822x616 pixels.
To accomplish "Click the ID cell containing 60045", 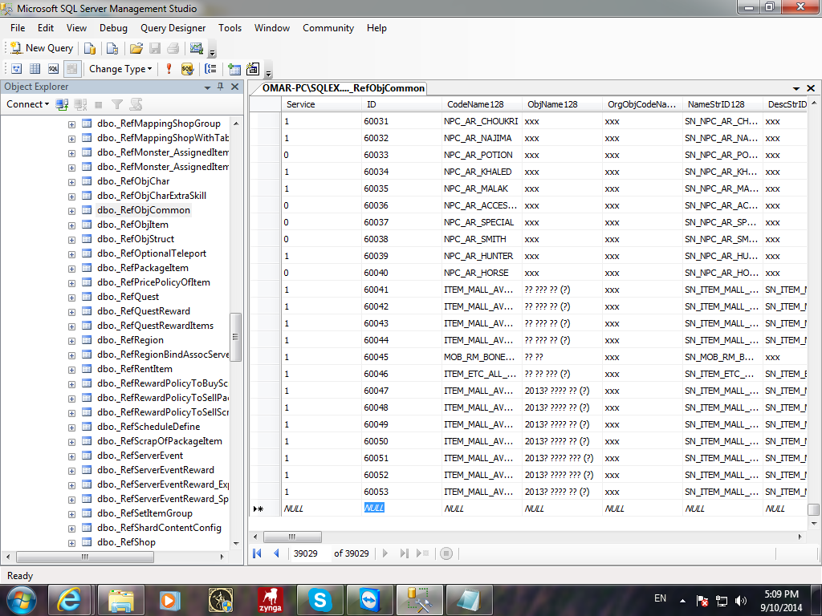I will click(401, 357).
